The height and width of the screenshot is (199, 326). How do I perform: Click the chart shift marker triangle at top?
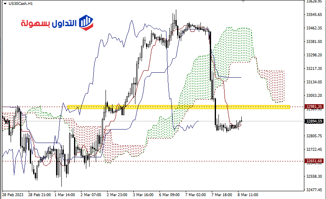coord(243,1)
